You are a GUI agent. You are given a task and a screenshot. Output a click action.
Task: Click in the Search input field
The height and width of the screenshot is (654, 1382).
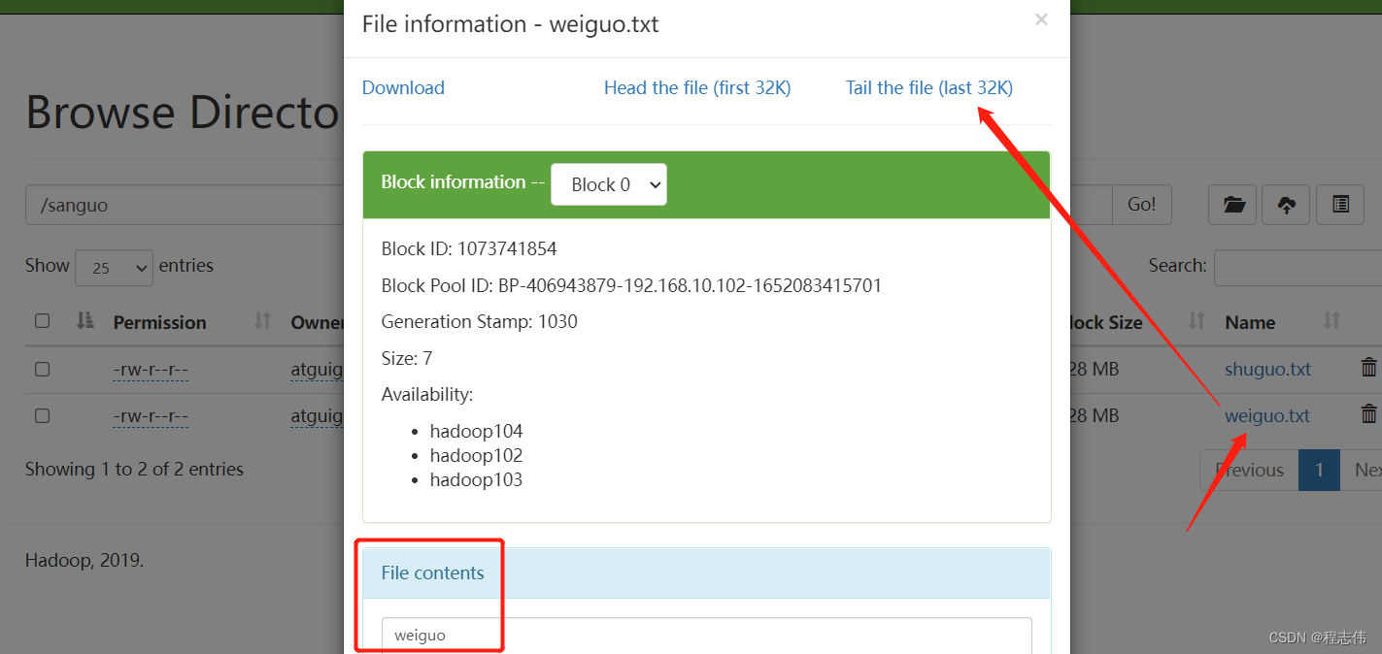(x=1297, y=267)
